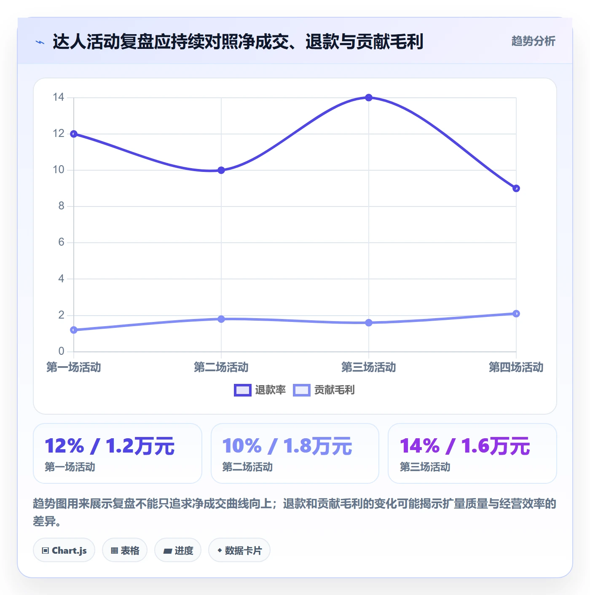Screen dimensions: 590x595
Task: Click the y-axis value 14
Action: 59,97
